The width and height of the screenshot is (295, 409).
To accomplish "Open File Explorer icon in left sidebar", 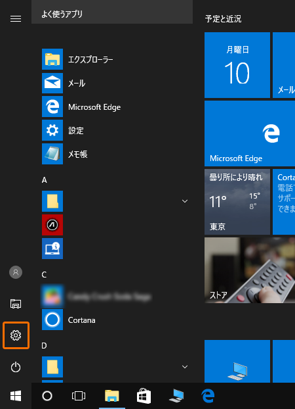I will (x=16, y=304).
